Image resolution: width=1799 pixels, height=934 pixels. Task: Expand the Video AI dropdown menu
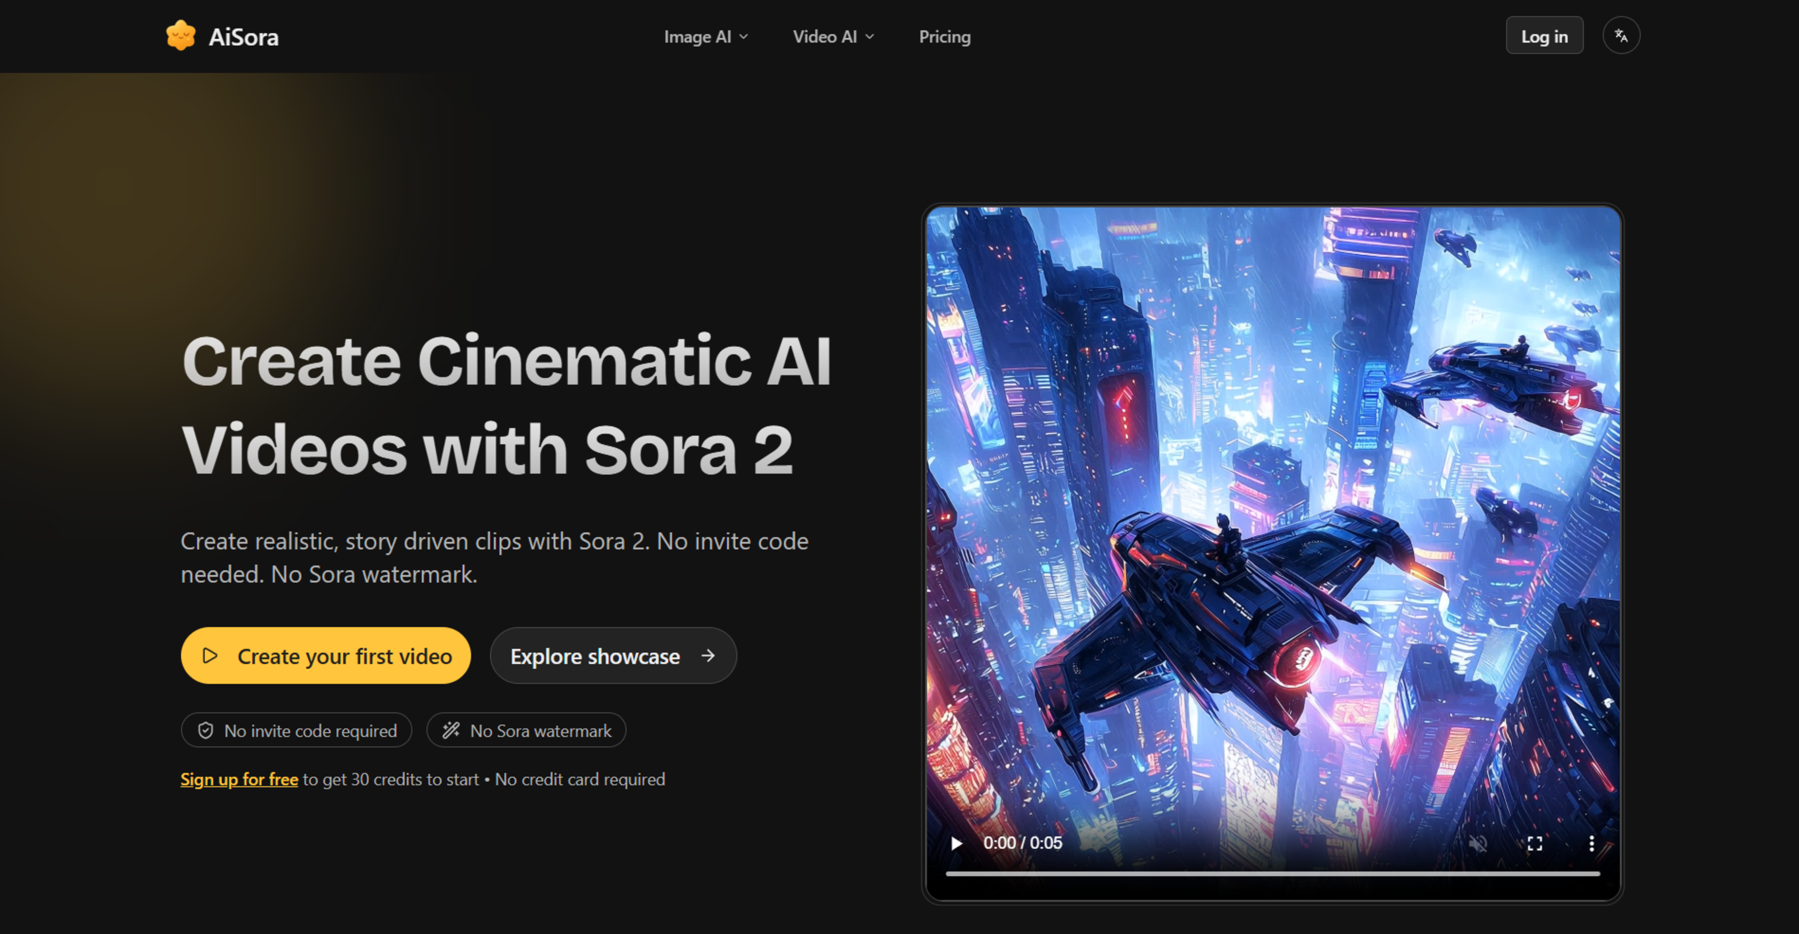click(x=833, y=37)
